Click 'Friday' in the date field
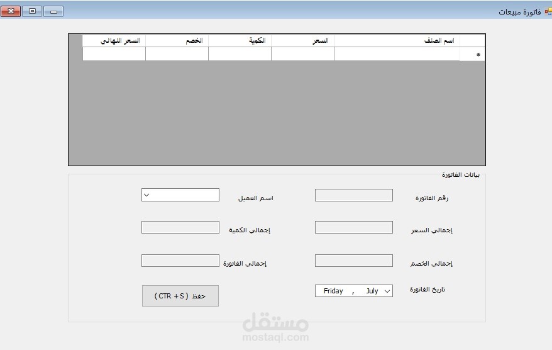This screenshot has width=552, height=350. click(x=333, y=291)
